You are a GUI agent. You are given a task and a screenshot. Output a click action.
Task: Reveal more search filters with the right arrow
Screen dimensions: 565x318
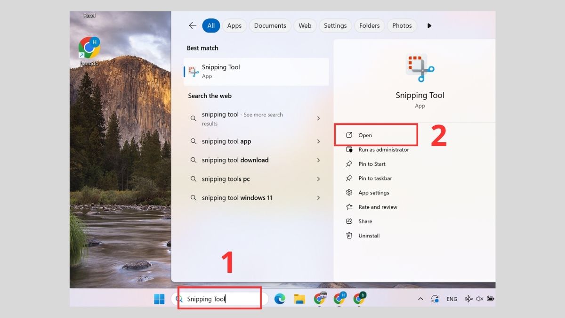pyautogui.click(x=429, y=25)
